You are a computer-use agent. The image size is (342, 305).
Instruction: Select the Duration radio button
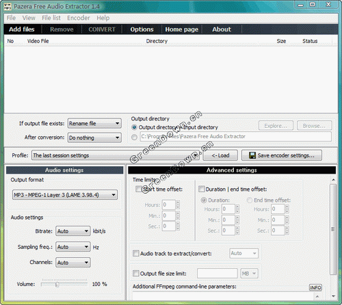(204, 200)
